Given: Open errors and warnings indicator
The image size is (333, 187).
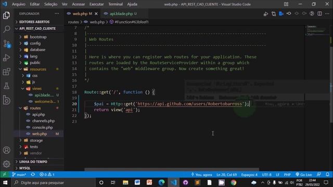Looking at the screenshot, I should point(47,175).
